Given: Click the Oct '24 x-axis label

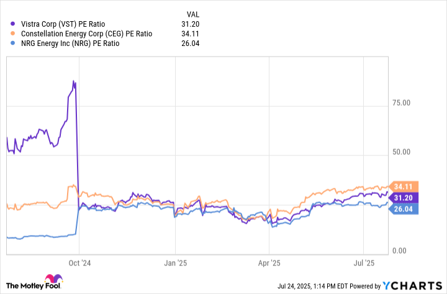Looking at the screenshot, I should tap(79, 263).
